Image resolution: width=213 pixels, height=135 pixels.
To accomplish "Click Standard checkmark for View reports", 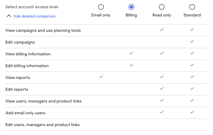I will (x=192, y=77).
